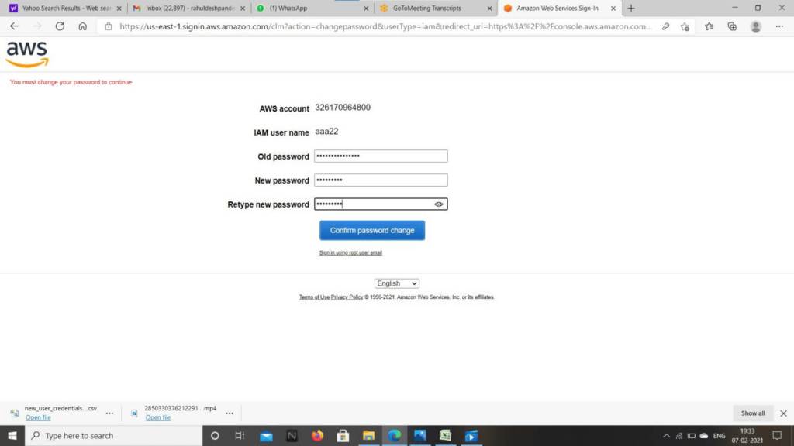Open Privacy Policy link
This screenshot has height=446, width=794.
(347, 297)
